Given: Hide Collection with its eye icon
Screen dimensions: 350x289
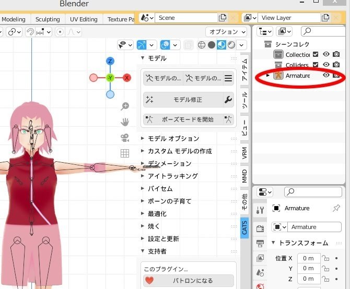Looking at the screenshot, I should [326, 54].
